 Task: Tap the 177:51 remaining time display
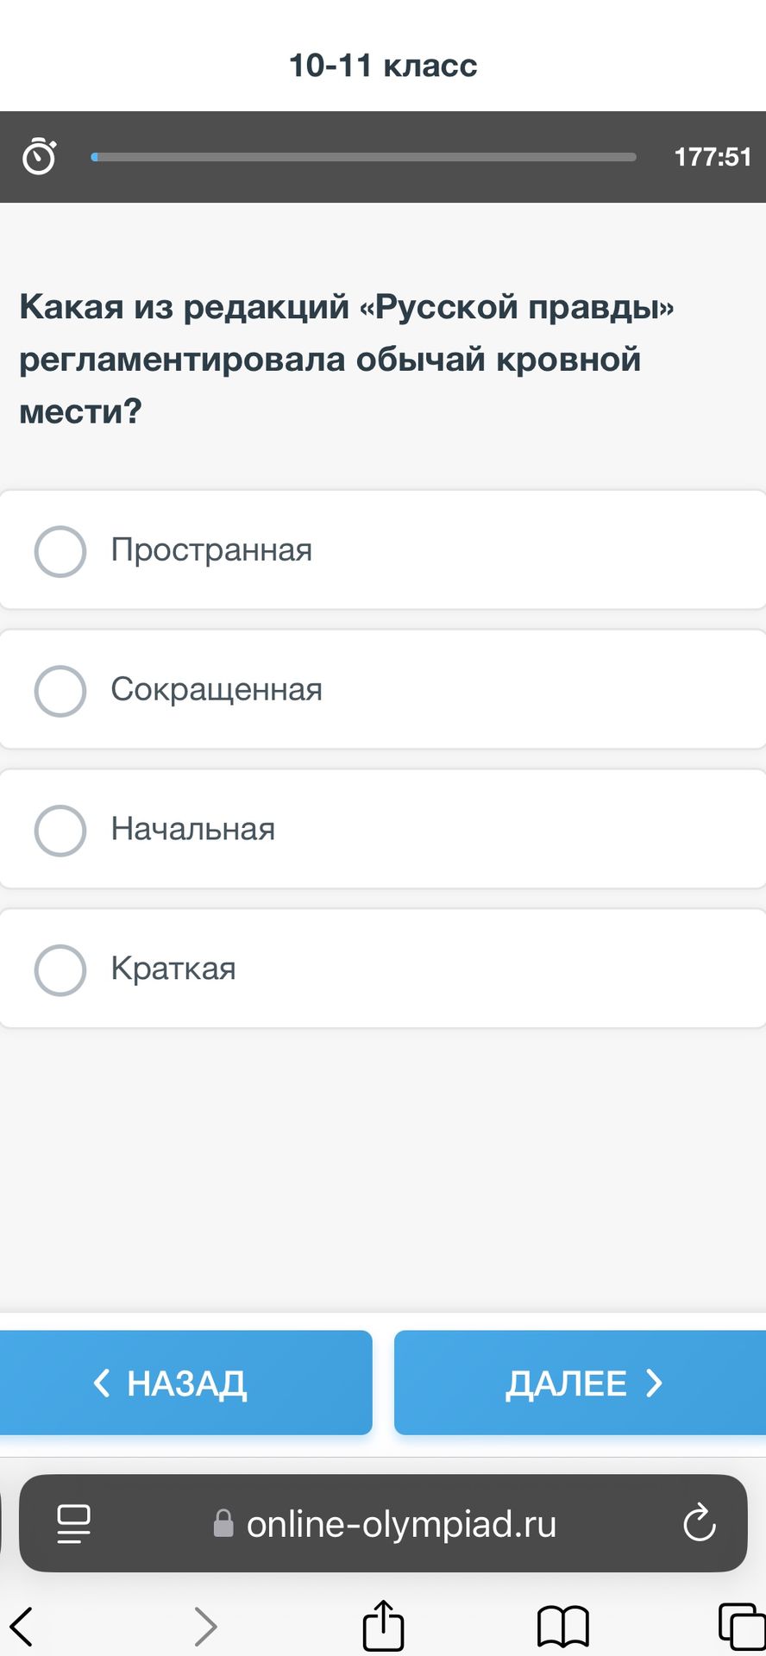(x=713, y=157)
